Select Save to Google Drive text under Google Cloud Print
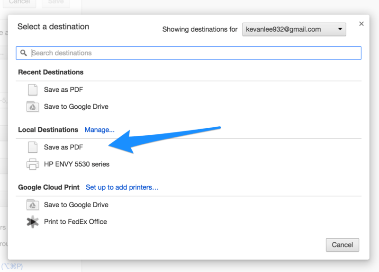379x272 pixels. (76, 205)
